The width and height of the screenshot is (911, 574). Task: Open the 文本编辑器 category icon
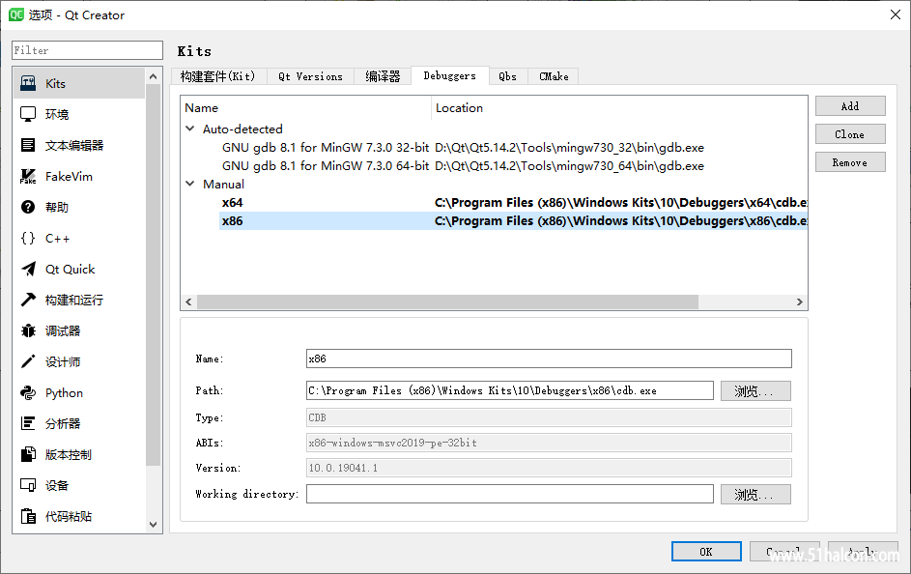(28, 145)
